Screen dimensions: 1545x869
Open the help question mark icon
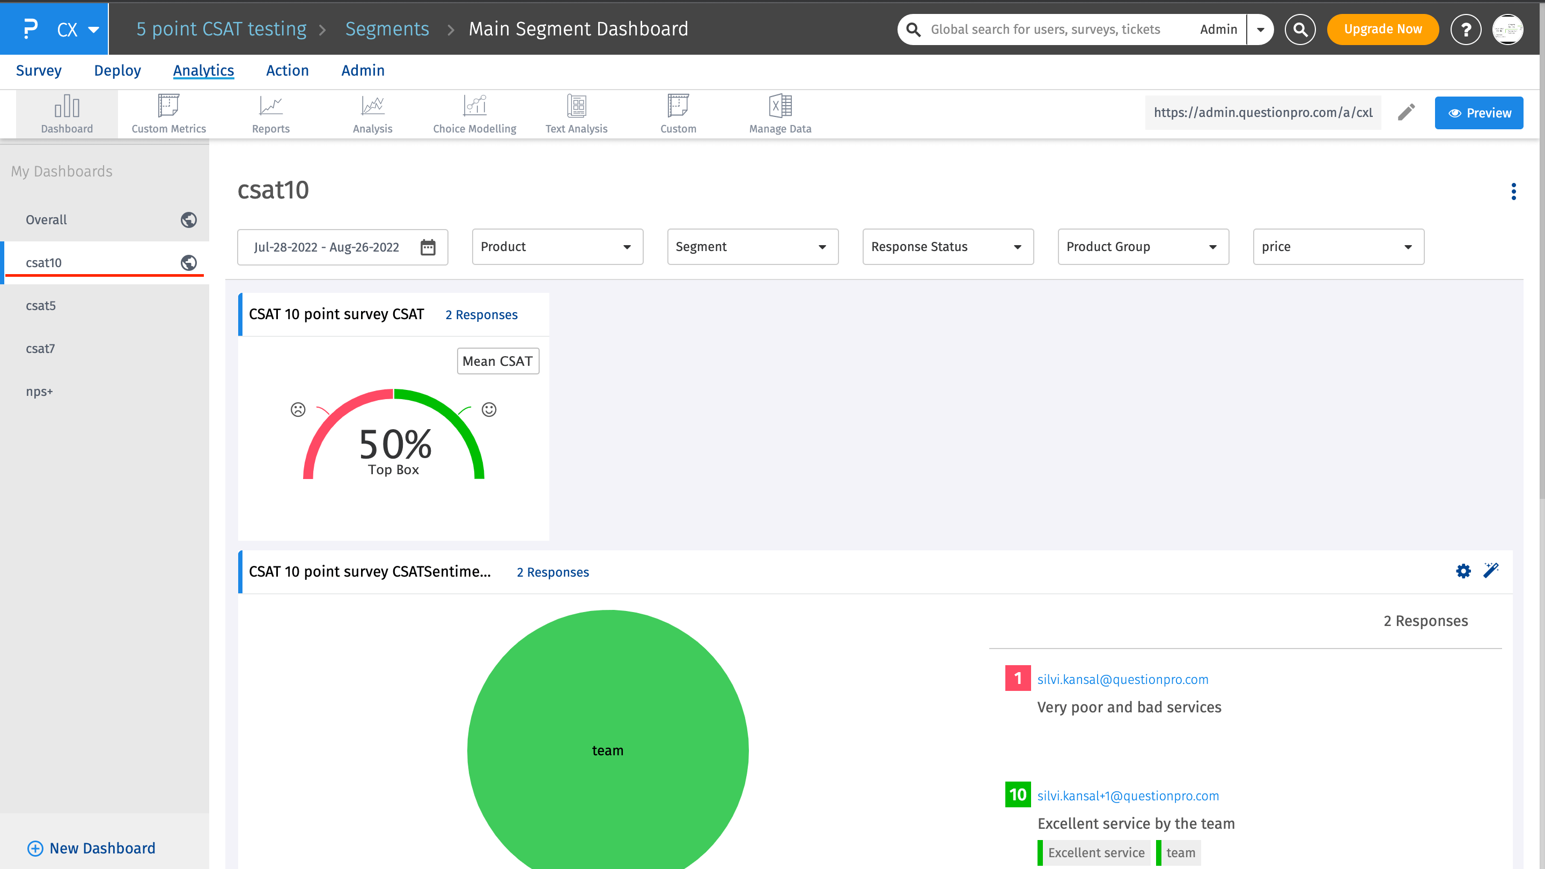click(1466, 30)
